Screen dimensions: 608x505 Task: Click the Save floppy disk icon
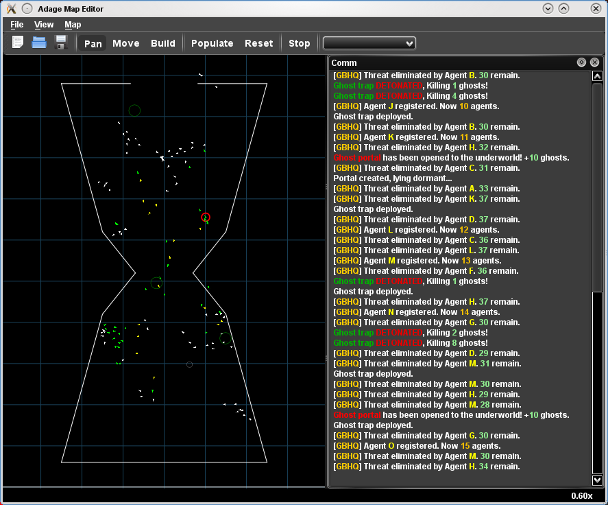(x=60, y=43)
